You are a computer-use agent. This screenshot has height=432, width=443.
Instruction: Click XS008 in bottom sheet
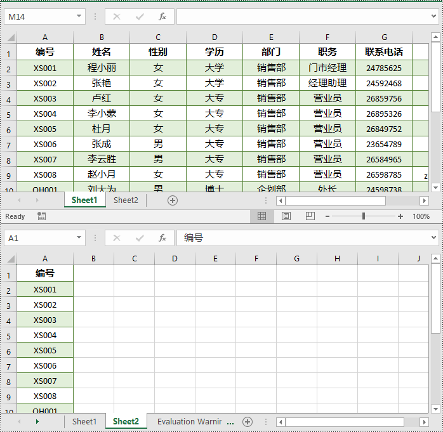click(x=45, y=396)
